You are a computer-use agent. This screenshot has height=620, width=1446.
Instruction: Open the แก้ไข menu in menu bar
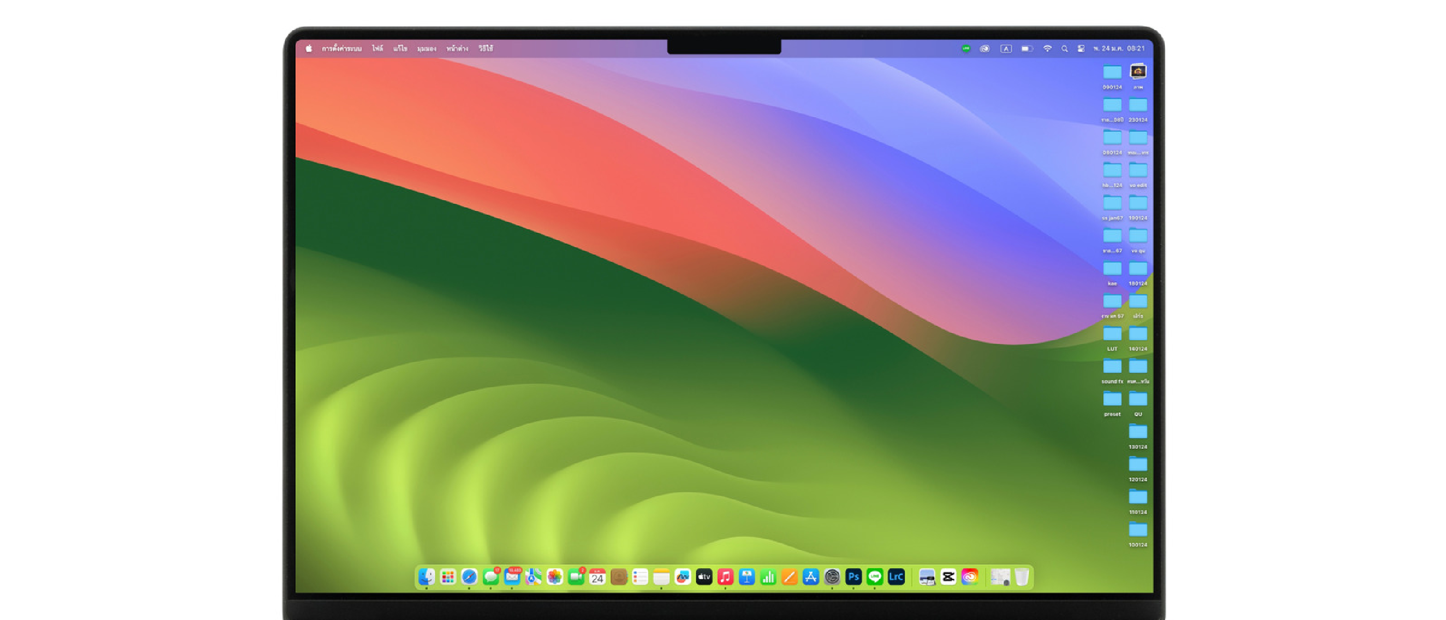tap(400, 48)
